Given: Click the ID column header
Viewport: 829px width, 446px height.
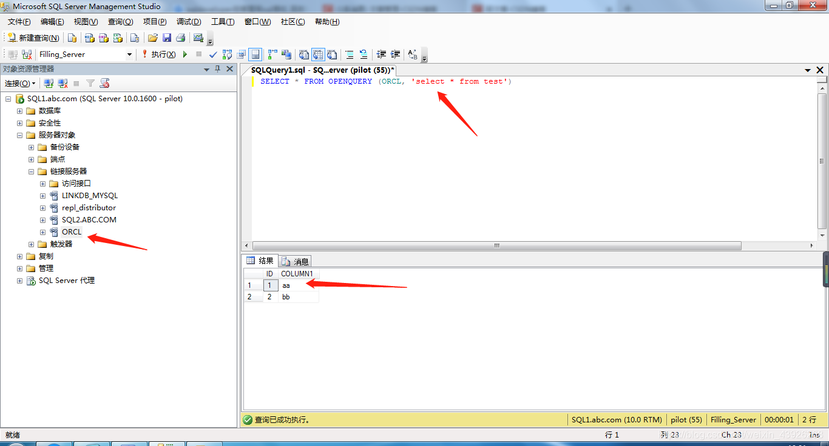Looking at the screenshot, I should (270, 274).
